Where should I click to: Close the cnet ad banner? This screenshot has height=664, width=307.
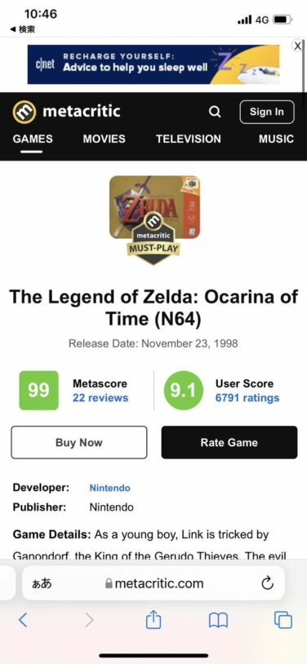point(298,46)
